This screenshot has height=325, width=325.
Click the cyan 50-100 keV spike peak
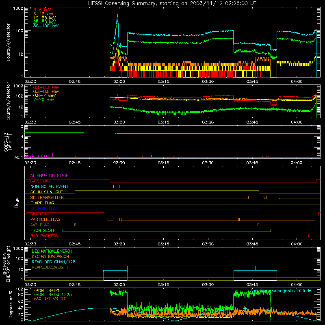[x=118, y=15]
